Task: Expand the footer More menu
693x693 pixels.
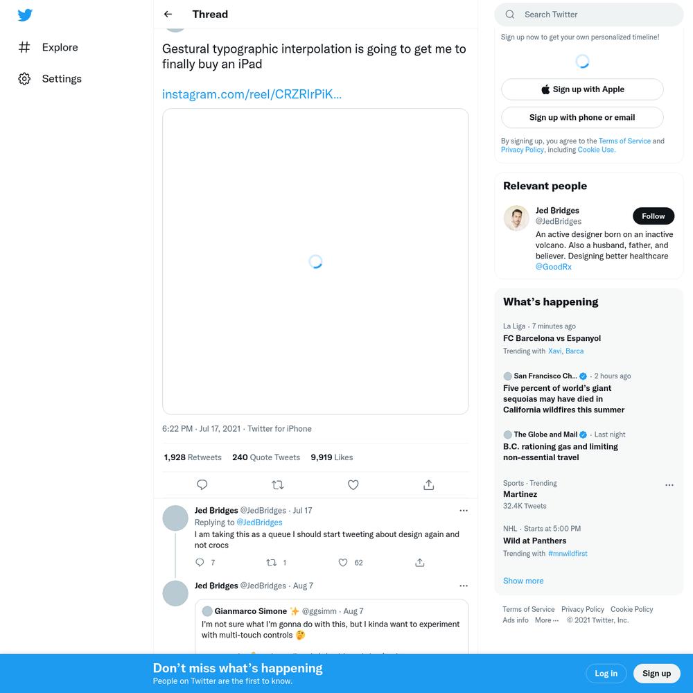Action: 547,620
